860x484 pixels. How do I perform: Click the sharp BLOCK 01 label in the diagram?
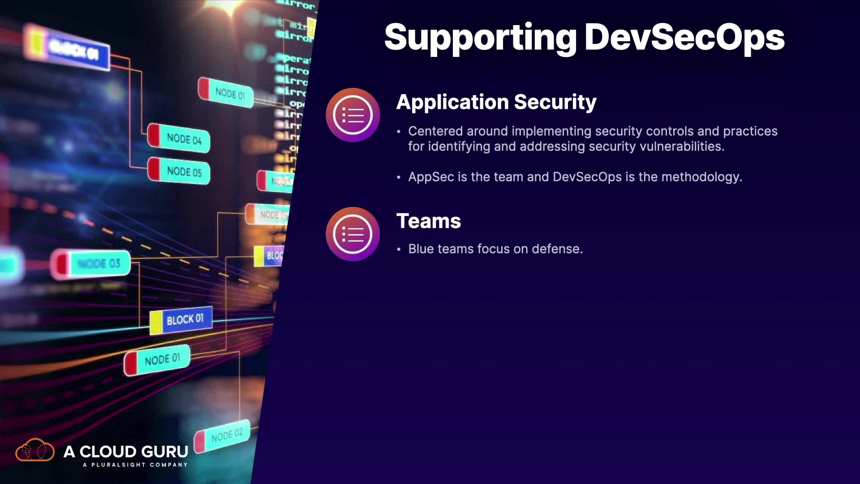click(x=185, y=320)
